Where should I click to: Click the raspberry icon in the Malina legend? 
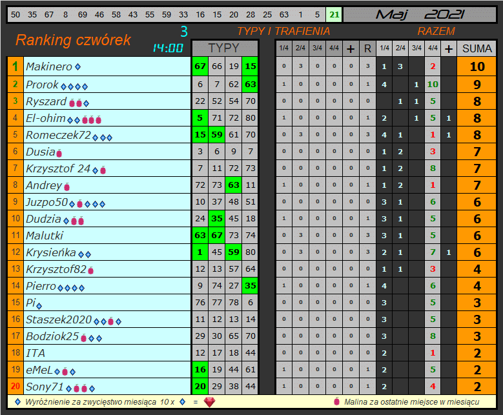click(x=336, y=401)
